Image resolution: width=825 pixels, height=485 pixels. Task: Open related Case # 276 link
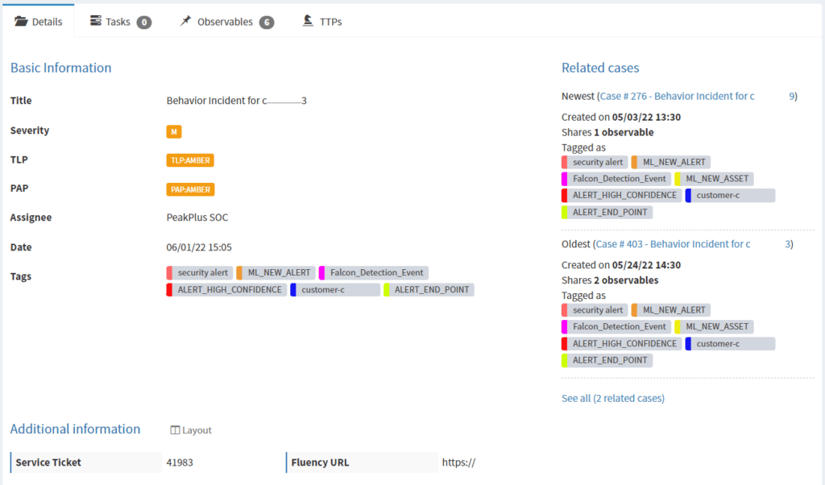[677, 97]
